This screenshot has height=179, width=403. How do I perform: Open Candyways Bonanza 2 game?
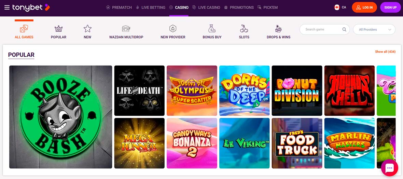[192, 143]
